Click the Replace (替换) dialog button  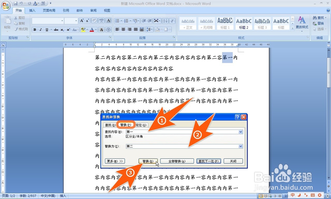148,161
